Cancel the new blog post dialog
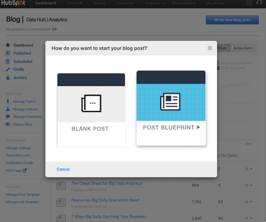Viewport: 266px width, 222px height. pos(63,169)
